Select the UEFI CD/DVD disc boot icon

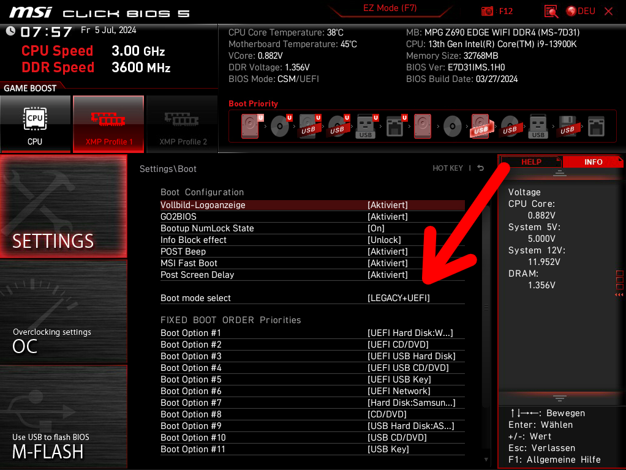281,126
